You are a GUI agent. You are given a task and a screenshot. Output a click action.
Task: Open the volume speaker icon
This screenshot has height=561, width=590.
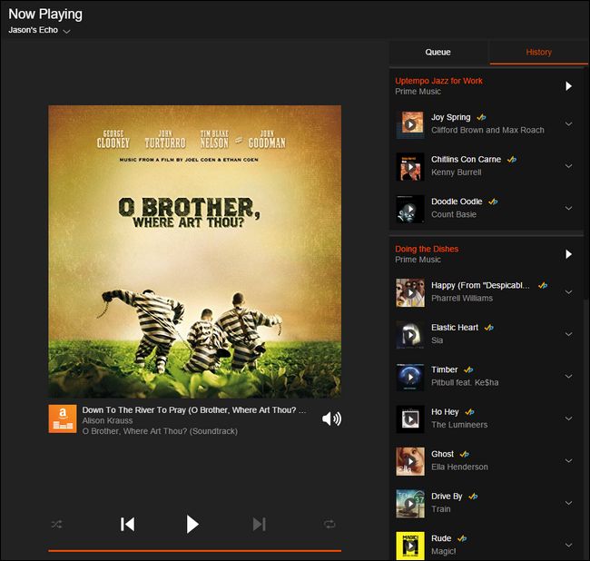(x=331, y=418)
